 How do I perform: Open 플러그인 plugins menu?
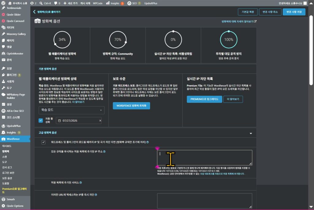[11, 75]
